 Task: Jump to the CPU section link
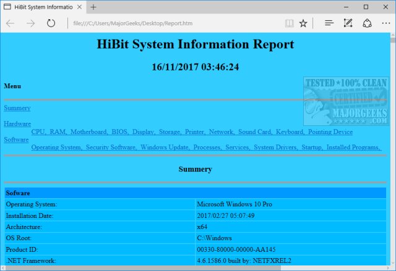point(38,131)
